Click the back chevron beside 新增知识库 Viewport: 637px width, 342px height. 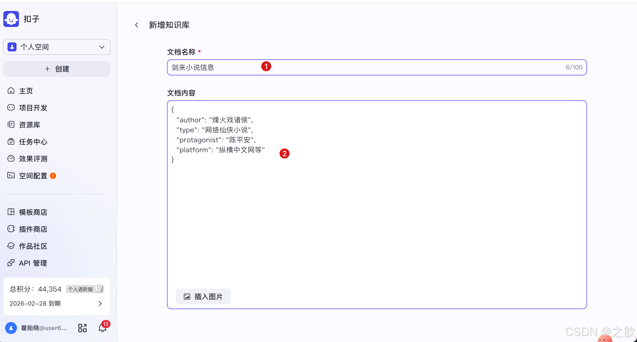coord(136,25)
